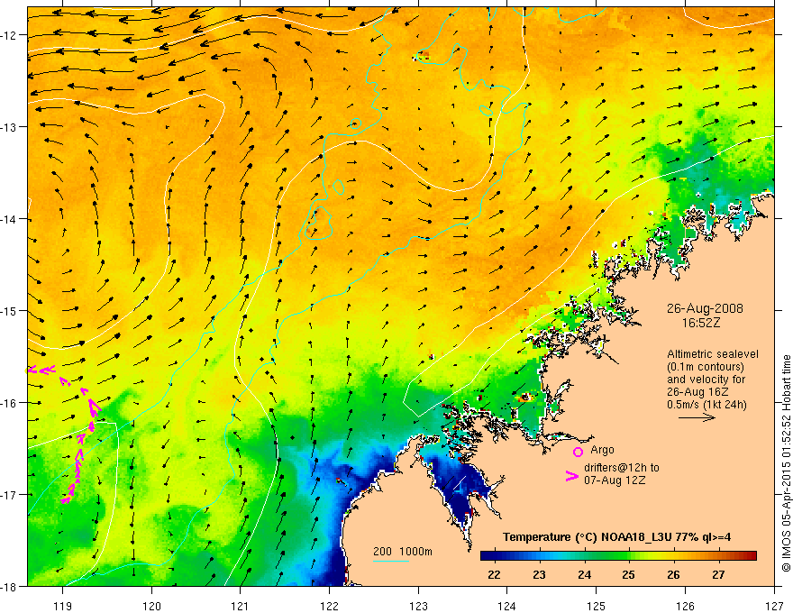The width and height of the screenshot is (793, 613).
Task: Click the vertical IMOS copyright timestamp text
Action: (786, 464)
